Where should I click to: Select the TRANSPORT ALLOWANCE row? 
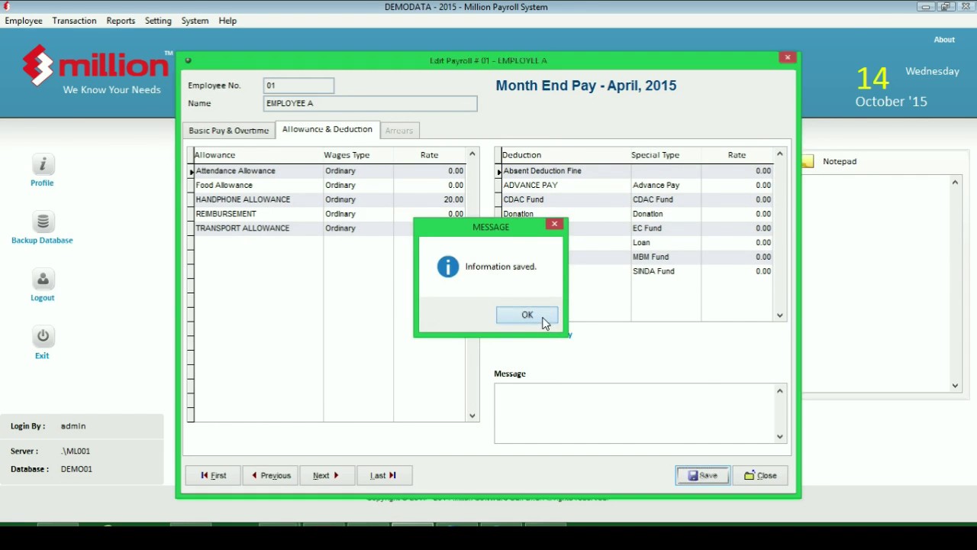(x=329, y=228)
